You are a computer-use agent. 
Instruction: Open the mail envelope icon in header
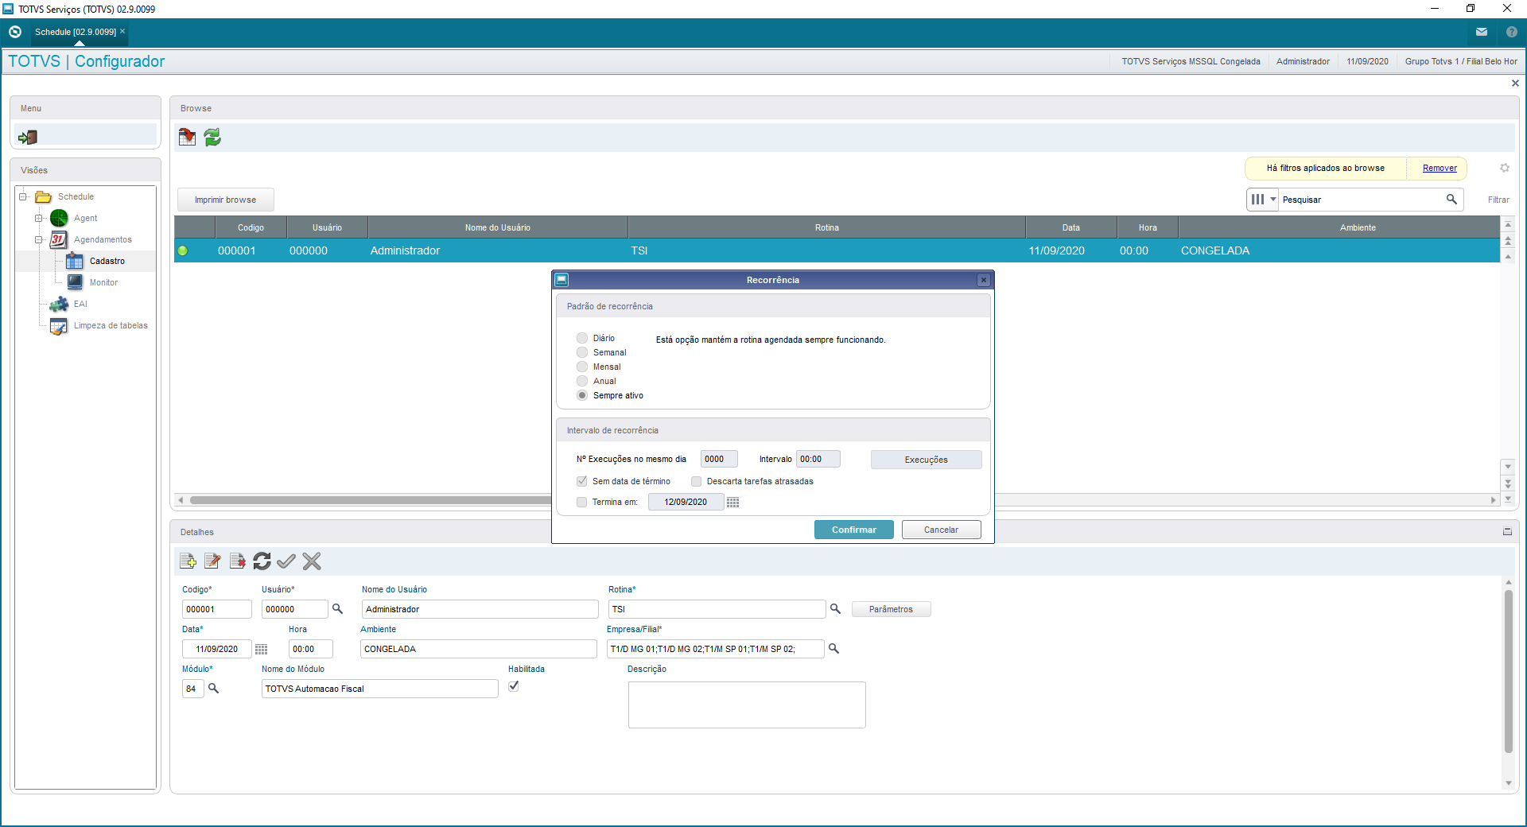pos(1482,32)
